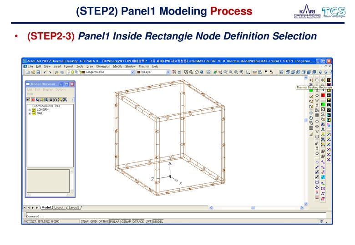
Task: Click the vertical scrollbar down arrow of drawing
Action: [x=306, y=204]
